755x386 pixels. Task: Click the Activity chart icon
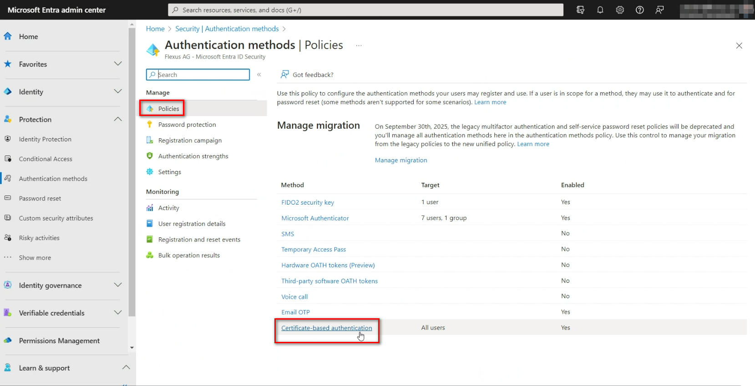coord(150,208)
